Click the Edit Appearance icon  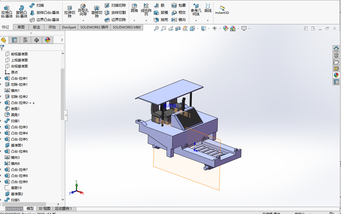click(x=226, y=28)
